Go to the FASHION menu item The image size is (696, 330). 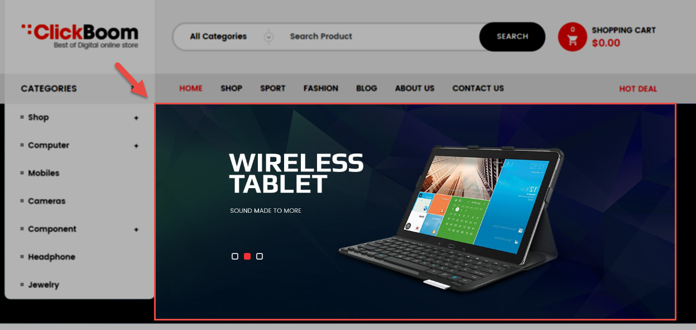321,88
